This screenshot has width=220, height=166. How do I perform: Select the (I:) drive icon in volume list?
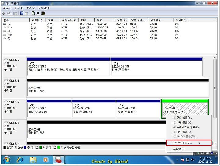(5, 38)
